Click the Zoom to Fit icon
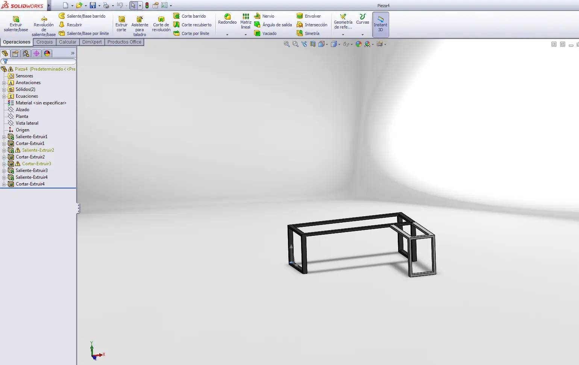The image size is (579, 365). click(286, 44)
